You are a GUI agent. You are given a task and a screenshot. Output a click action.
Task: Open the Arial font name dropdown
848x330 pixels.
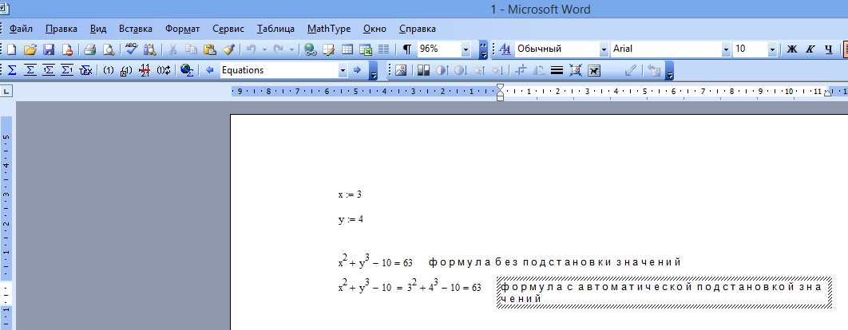726,49
